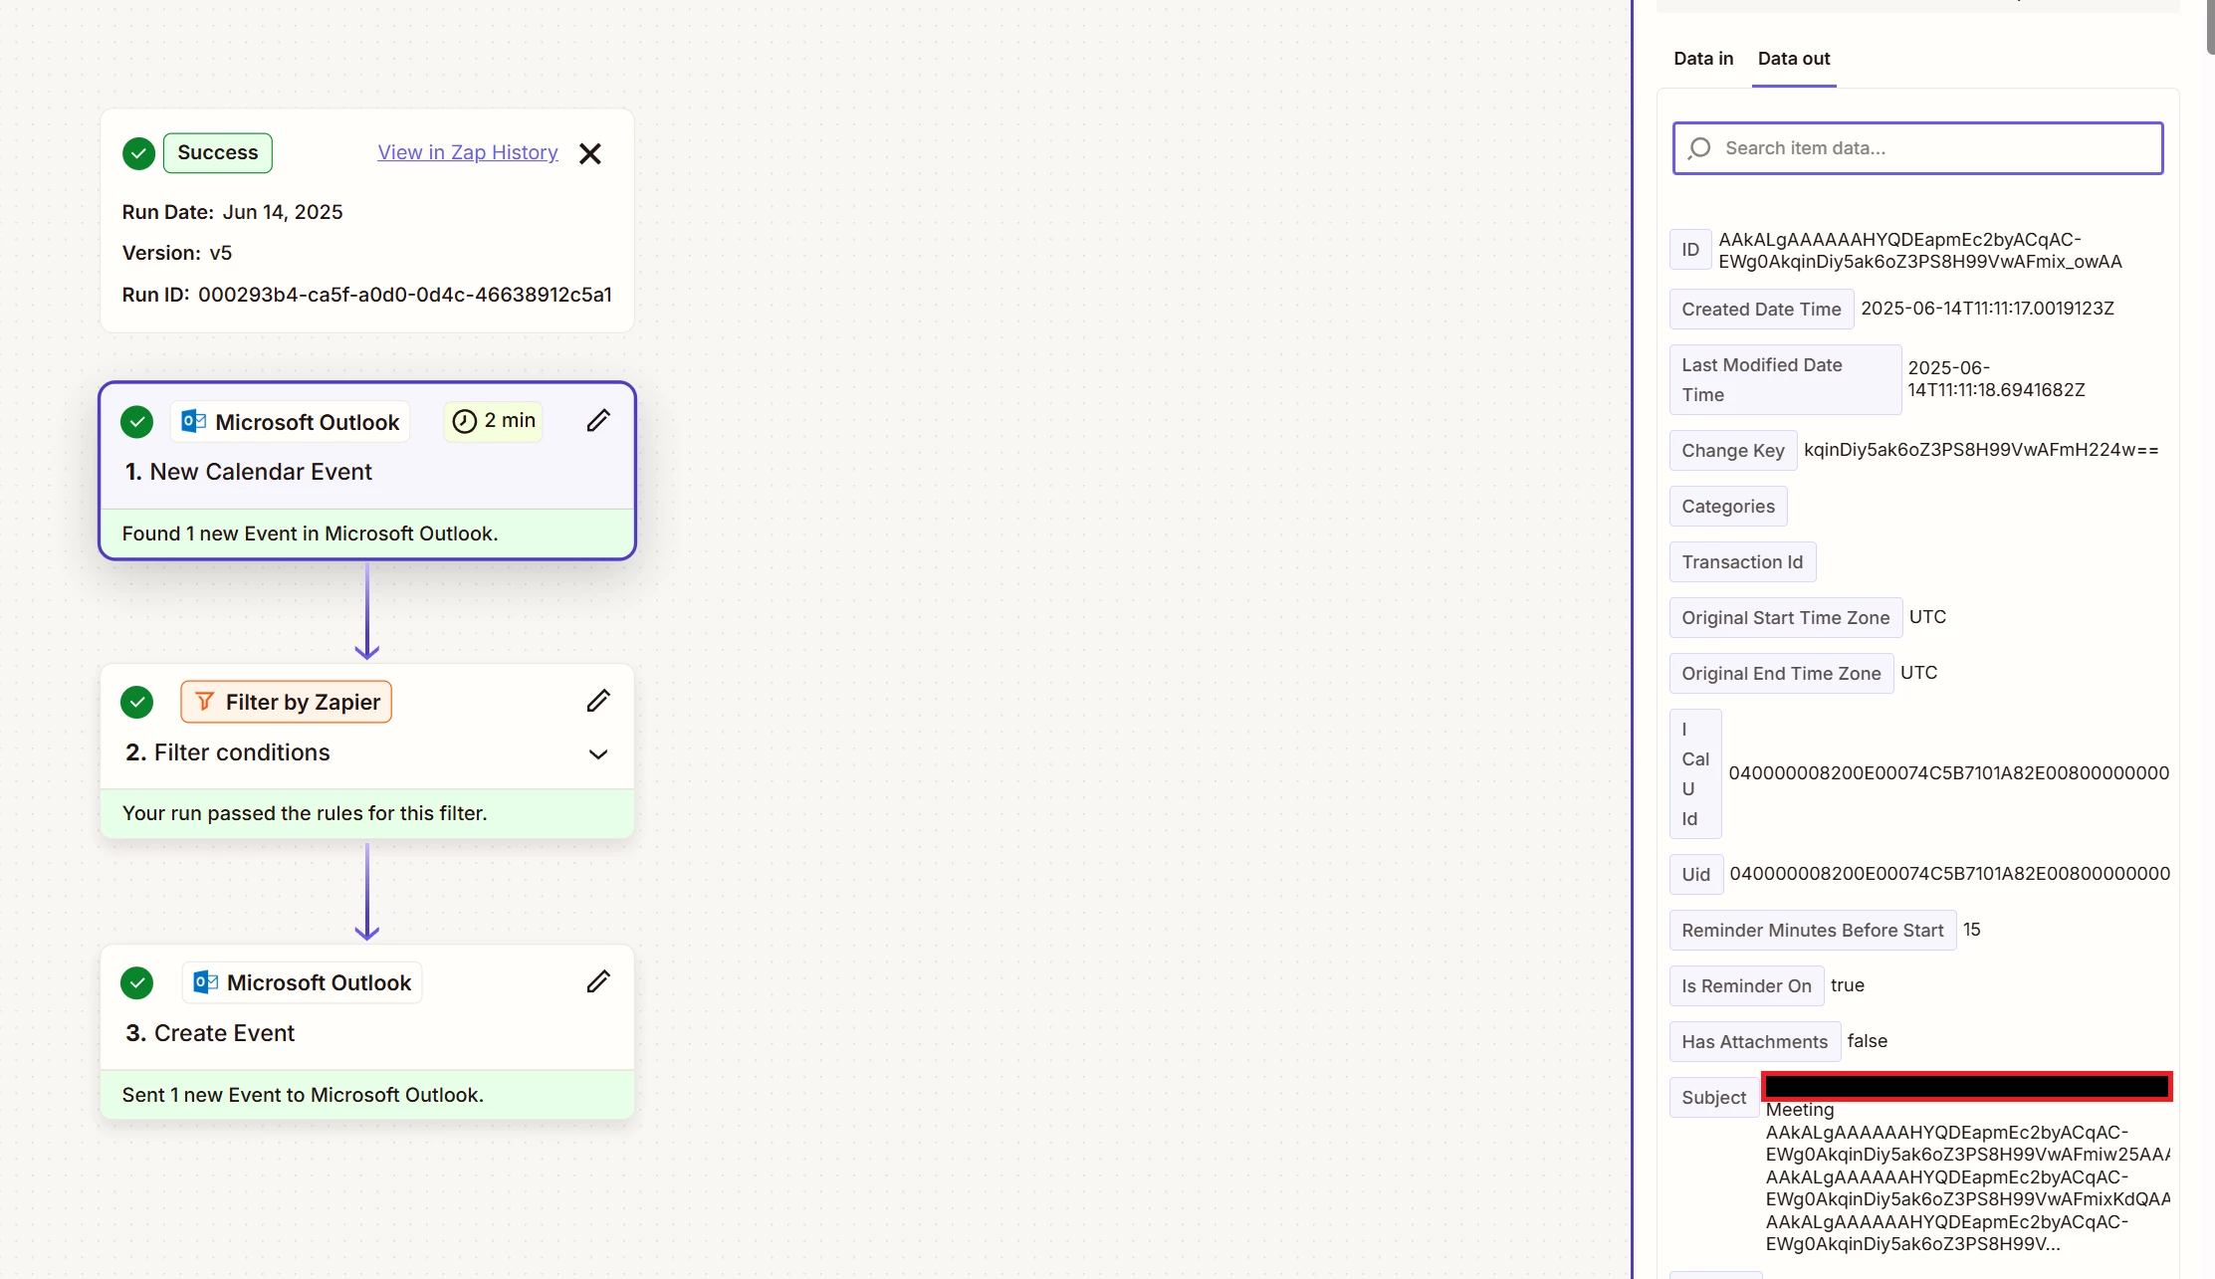Click the ID field label
Image resolution: width=2215 pixels, height=1279 pixels.
(1690, 250)
